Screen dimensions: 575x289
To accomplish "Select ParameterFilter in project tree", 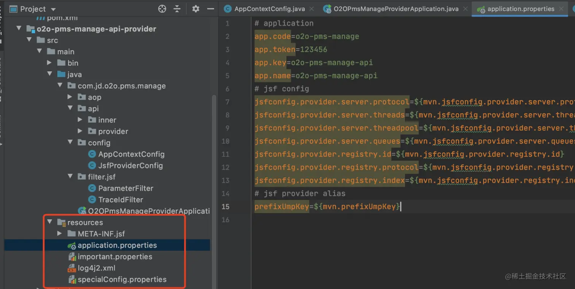I will click(126, 188).
